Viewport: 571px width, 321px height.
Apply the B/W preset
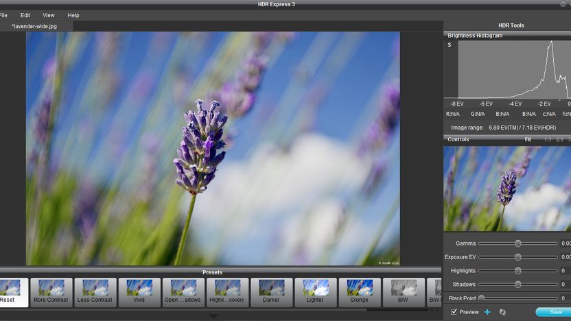tap(404, 293)
